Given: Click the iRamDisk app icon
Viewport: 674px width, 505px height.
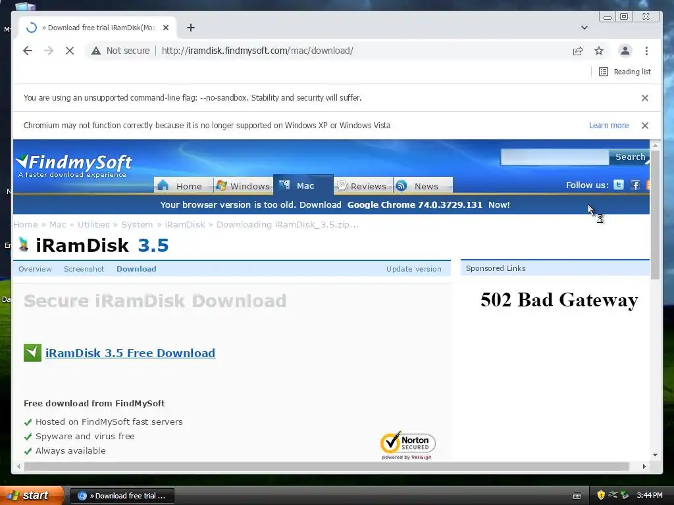Looking at the screenshot, I should point(24,245).
